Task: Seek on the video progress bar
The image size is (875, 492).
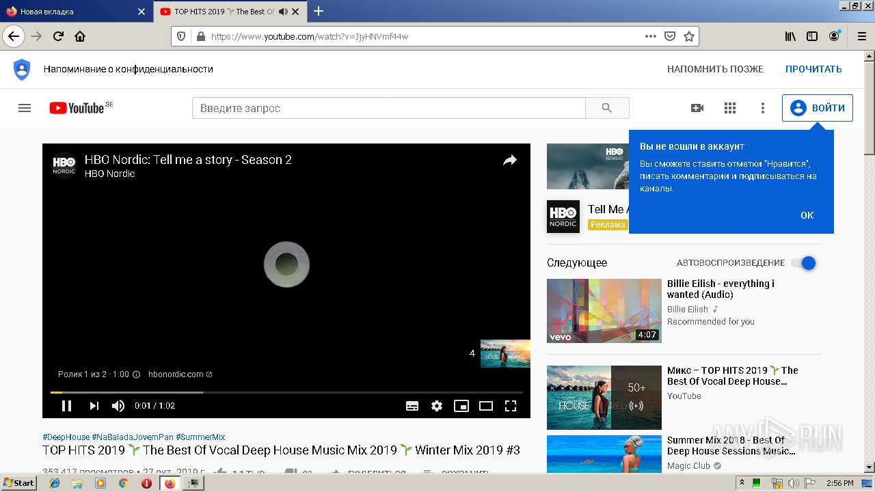Action: coord(287,392)
